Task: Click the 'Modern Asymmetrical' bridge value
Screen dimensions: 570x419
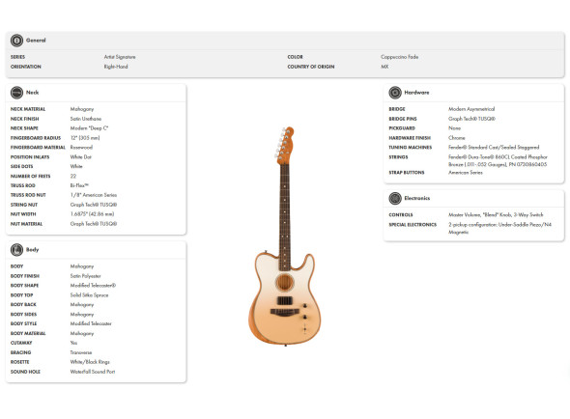Action: 471,109
